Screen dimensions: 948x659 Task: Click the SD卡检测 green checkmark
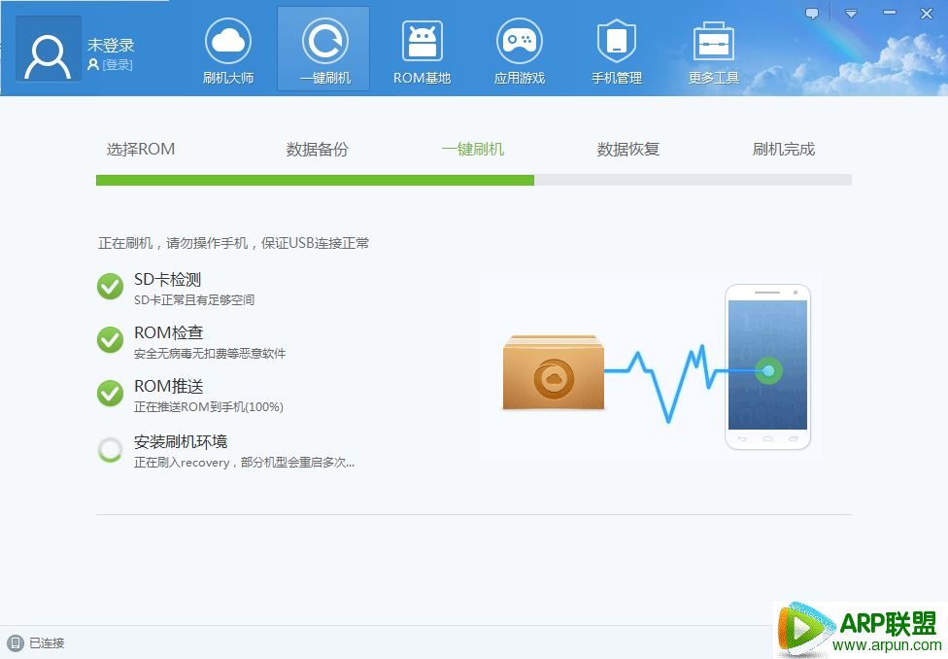pyautogui.click(x=110, y=287)
